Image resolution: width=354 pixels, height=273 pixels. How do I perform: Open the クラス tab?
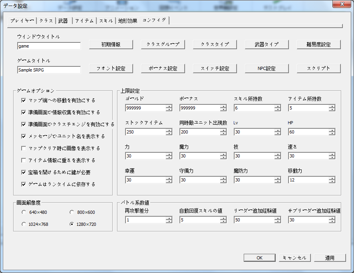click(x=46, y=21)
